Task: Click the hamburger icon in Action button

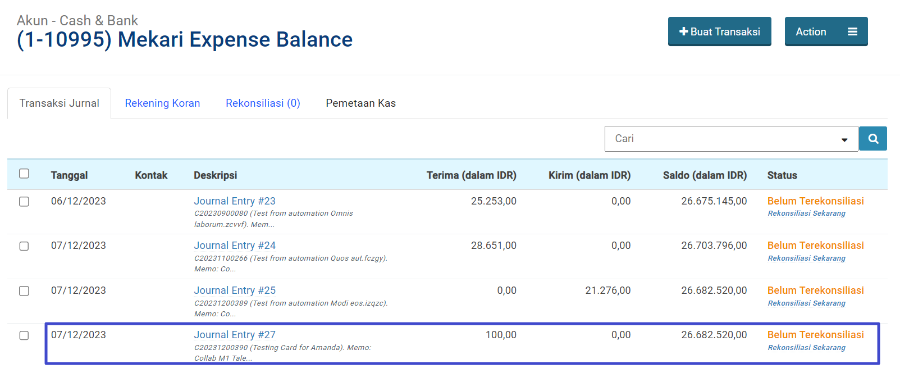Action: click(x=852, y=31)
